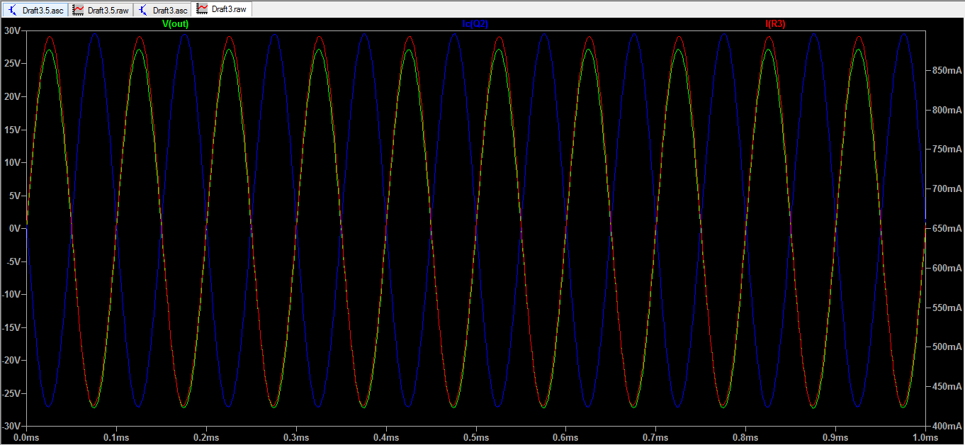
Task: Click the 0.3ms time axis label
Action: [x=296, y=438]
